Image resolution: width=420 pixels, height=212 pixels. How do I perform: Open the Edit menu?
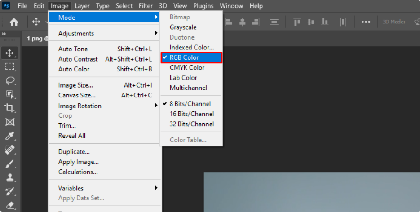(39, 6)
